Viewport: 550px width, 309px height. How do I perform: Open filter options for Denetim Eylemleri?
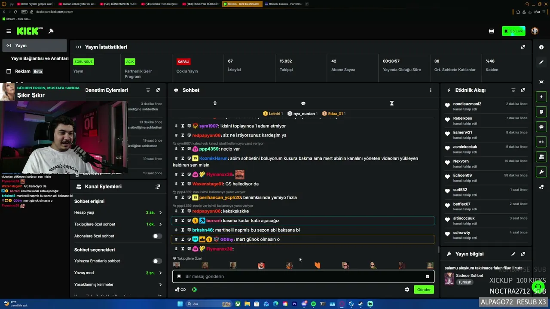148,90
